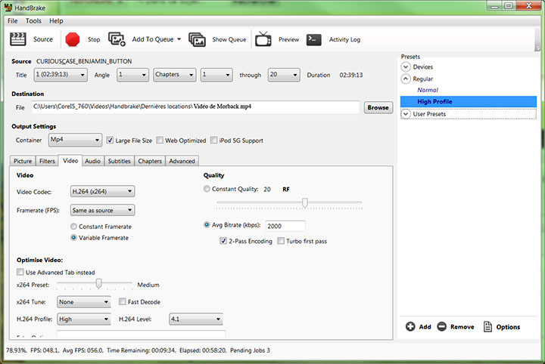This screenshot has height=364, width=545.
Task: Click the Browse button
Action: (x=378, y=107)
